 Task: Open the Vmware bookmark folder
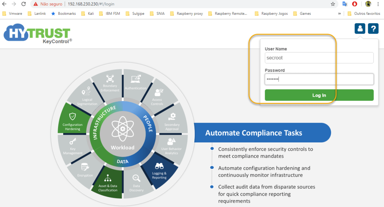tap(12, 14)
